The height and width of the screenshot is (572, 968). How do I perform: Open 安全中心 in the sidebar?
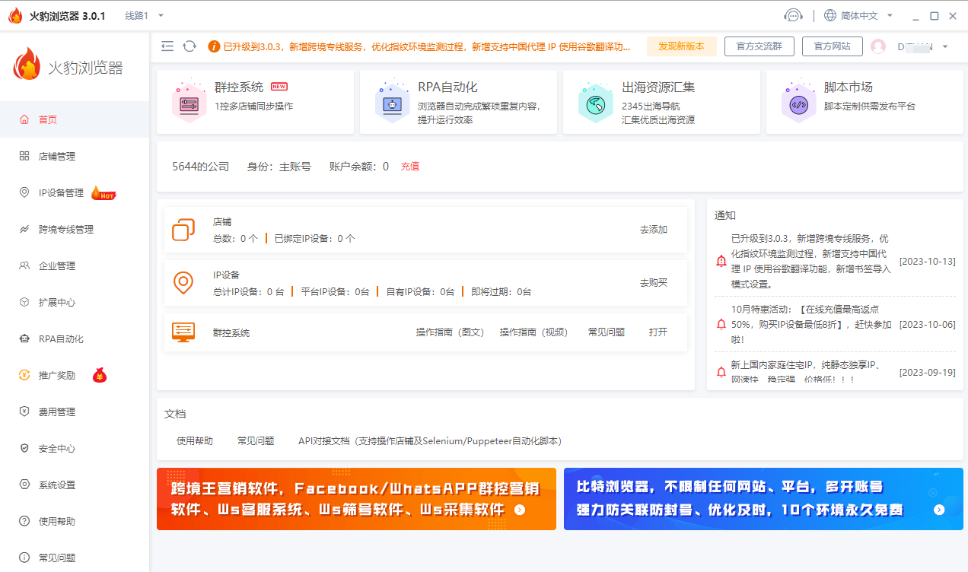tap(75, 448)
